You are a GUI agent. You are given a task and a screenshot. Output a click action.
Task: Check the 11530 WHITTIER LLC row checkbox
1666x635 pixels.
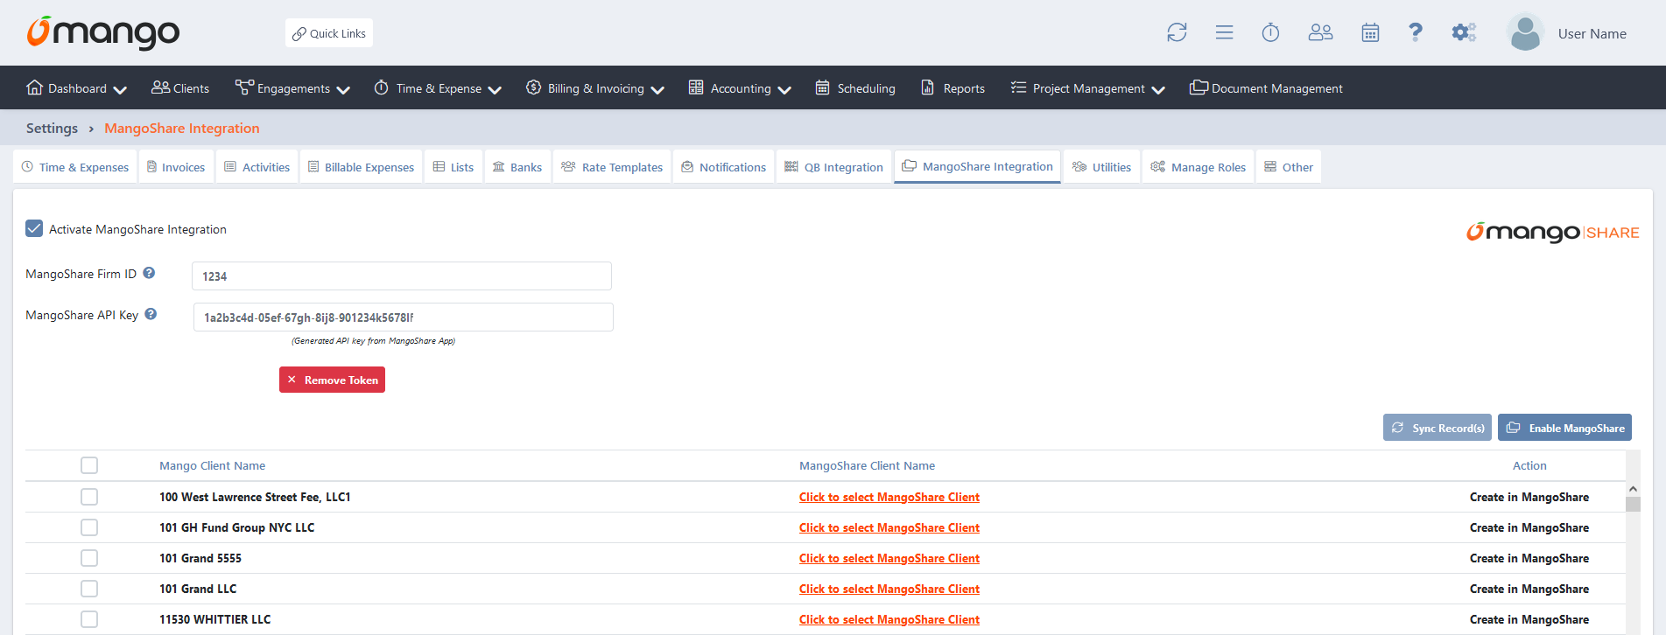[x=89, y=619]
